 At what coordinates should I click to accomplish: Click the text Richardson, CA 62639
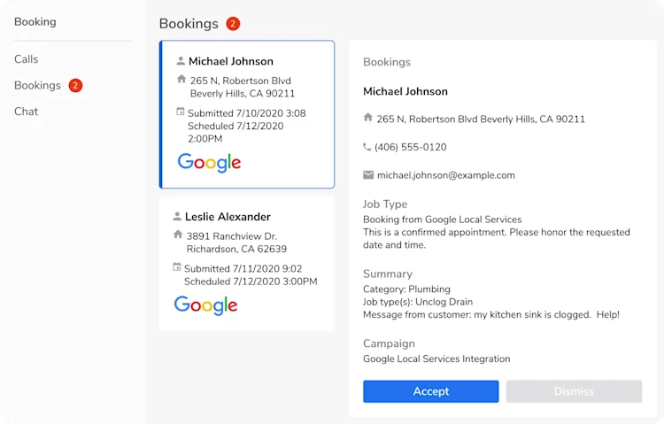236,249
